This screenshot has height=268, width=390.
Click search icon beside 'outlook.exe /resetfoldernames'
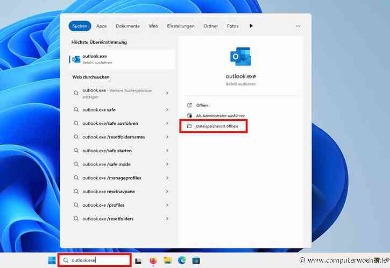pyautogui.click(x=76, y=137)
